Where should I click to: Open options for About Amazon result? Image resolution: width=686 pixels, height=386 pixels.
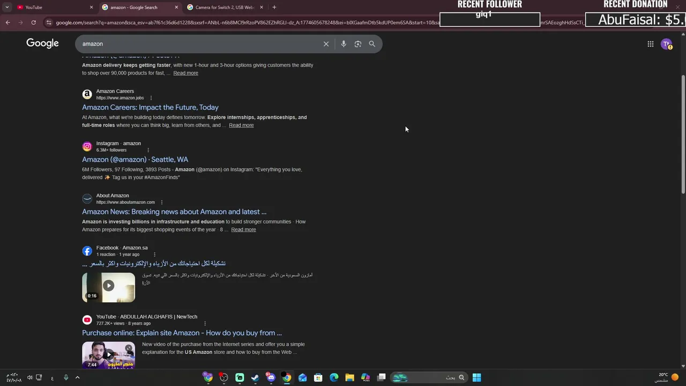(161, 202)
